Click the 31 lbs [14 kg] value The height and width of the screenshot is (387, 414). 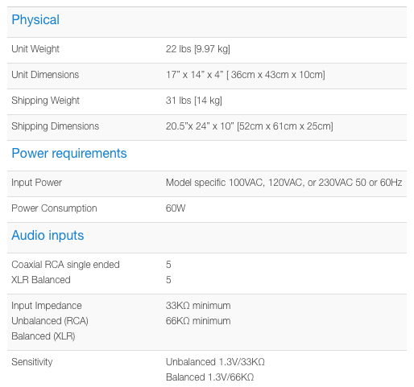[x=194, y=101]
